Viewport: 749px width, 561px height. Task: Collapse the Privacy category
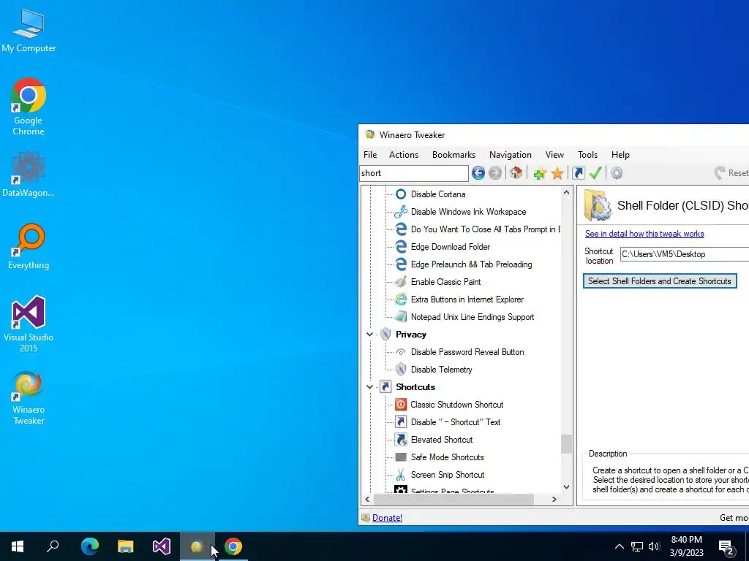point(369,335)
